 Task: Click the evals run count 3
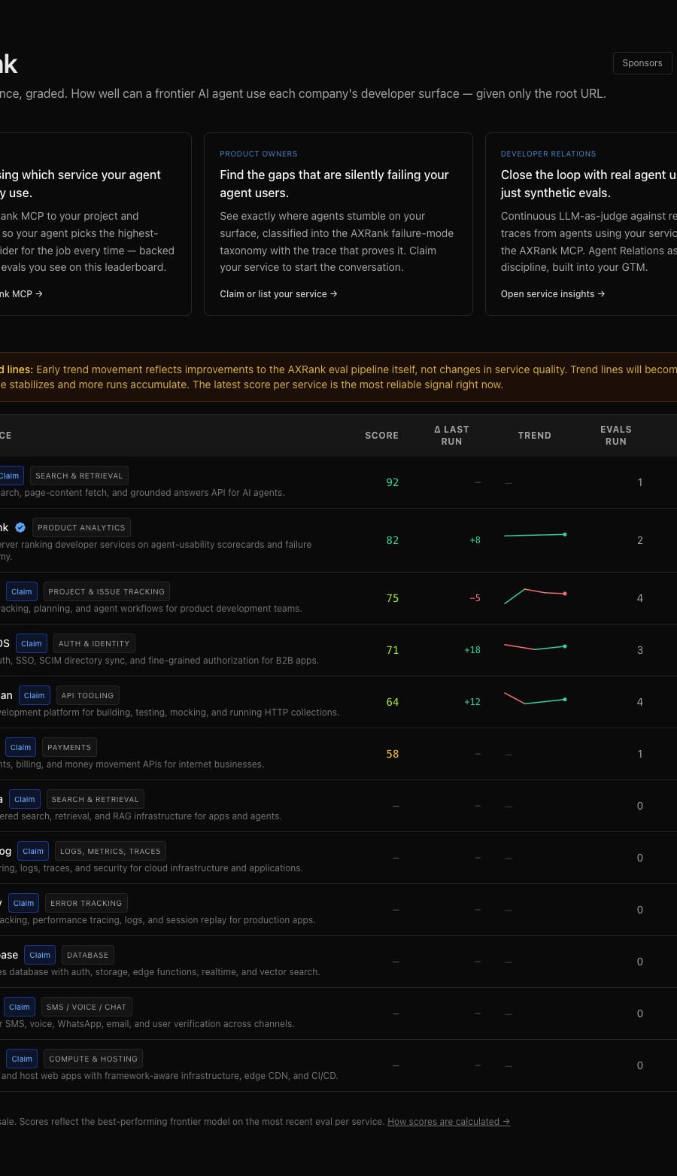click(640, 650)
